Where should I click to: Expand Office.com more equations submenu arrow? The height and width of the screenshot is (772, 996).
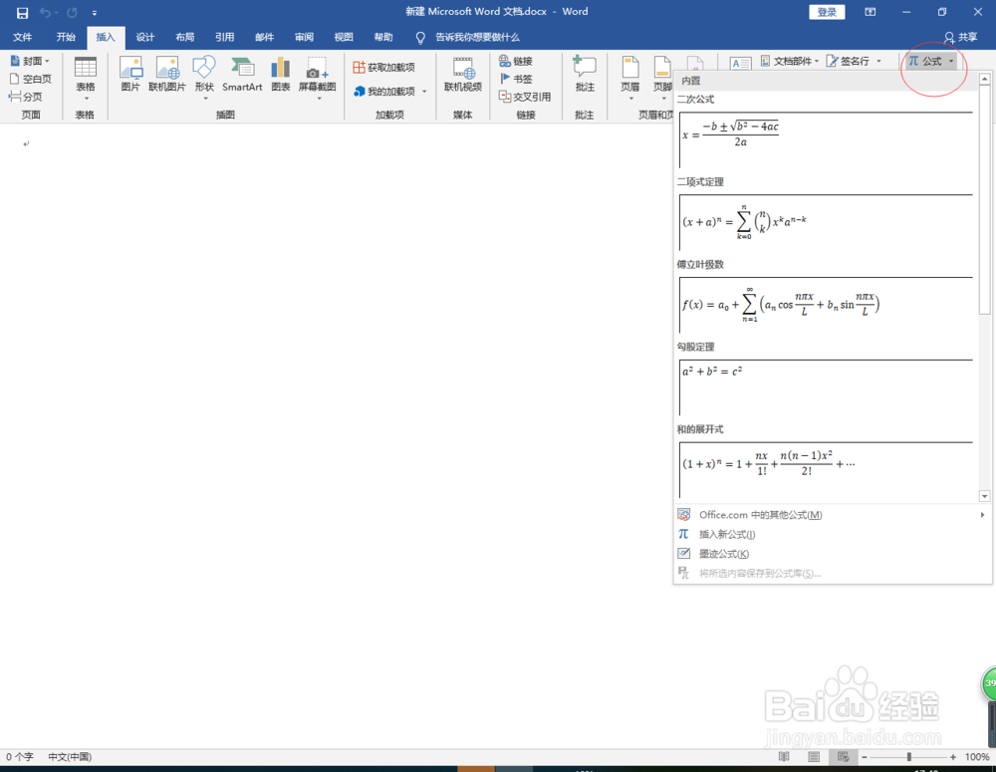(x=982, y=515)
